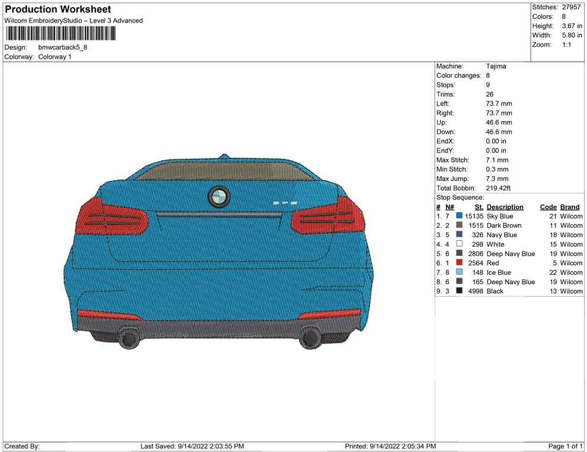Image resolution: width=587 pixels, height=452 pixels.
Task: Click the 'St.' column header
Action: point(479,207)
